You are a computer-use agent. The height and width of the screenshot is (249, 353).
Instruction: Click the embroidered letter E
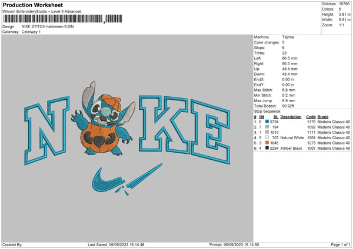coord(211,132)
